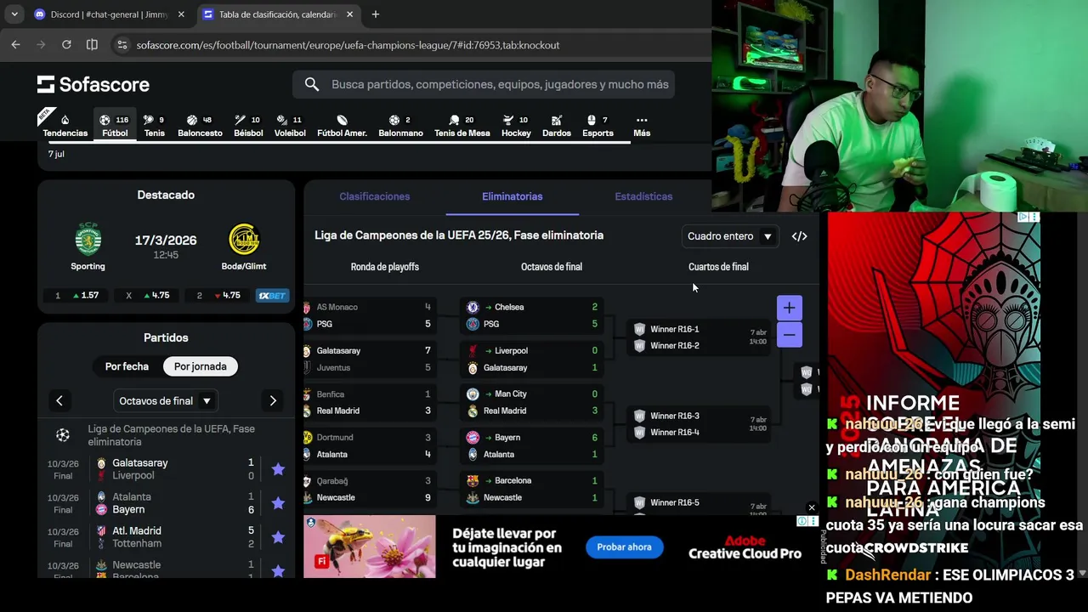Open Bayern vs Atalanta bracket match
Screen dimensions: 1088x612
click(532, 445)
